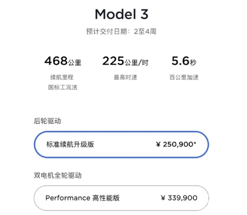Click the 预计交付日期 delivery label
Image resolution: width=247 pixels, height=215 pixels.
(x=107, y=31)
